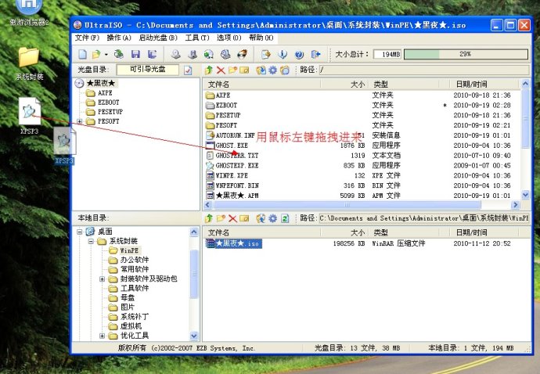Collapse the 桌面 tree node
The width and height of the screenshot is (540, 374).
[x=80, y=232]
